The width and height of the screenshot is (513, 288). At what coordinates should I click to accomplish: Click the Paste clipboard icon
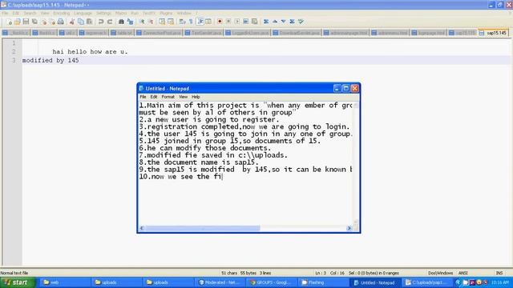89,22
